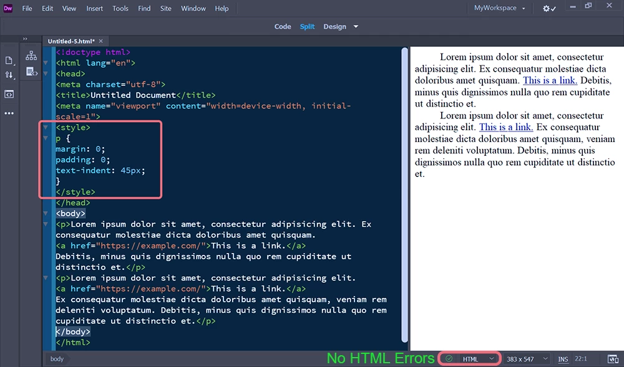The image size is (624, 367).
Task: Click first 'a href' anchor line in code
Action: (181, 245)
